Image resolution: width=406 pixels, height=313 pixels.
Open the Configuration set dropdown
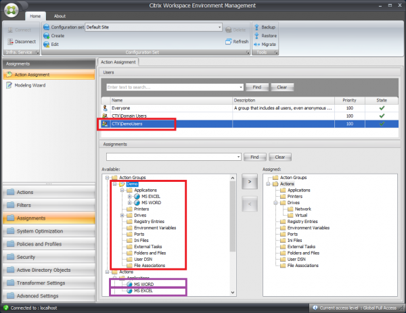click(219, 27)
